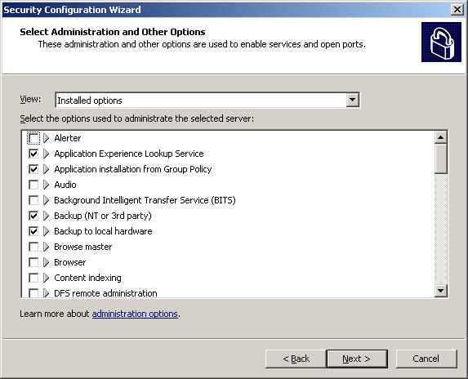This screenshot has height=379, width=468.
Task: Check the DFS remote administration checkbox
Action: pyautogui.click(x=33, y=292)
